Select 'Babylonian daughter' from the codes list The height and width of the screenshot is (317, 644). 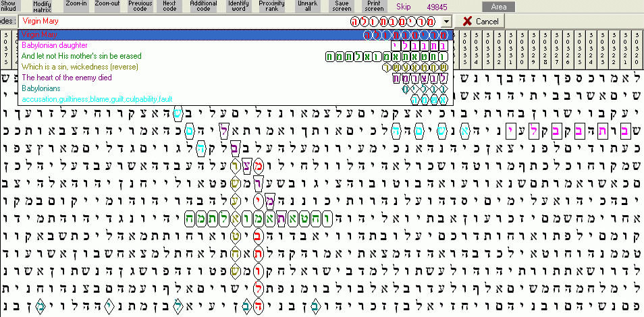[x=54, y=45]
